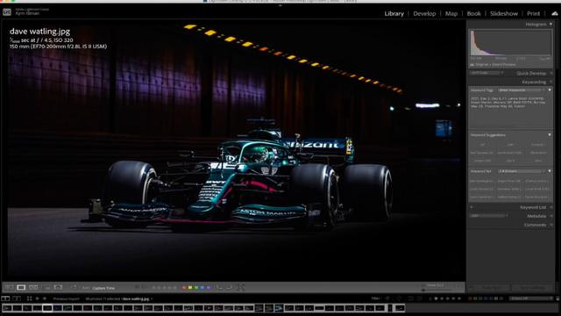Screen dimensions: 561x316
Task: Open Survey view from the toolbar
Action: click(46, 287)
